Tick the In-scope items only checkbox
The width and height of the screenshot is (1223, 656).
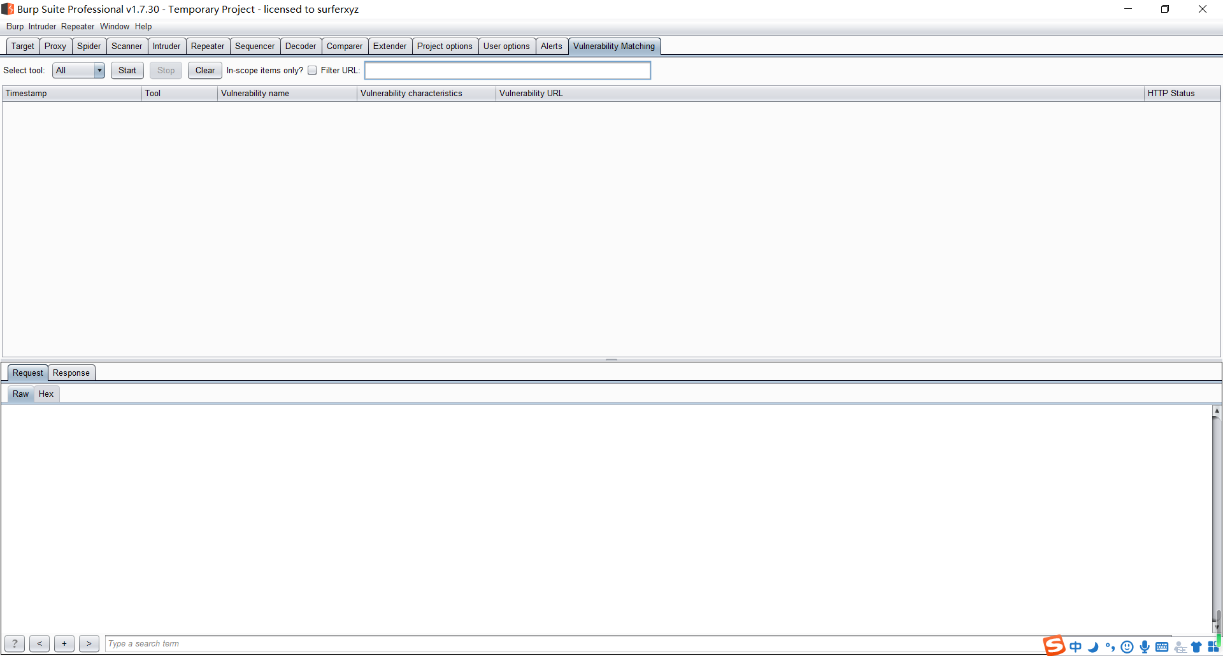point(312,71)
